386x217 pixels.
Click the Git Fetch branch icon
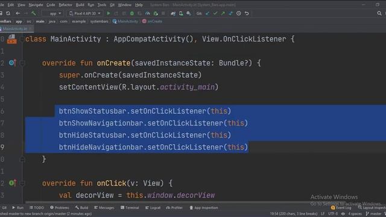tap(230, 13)
